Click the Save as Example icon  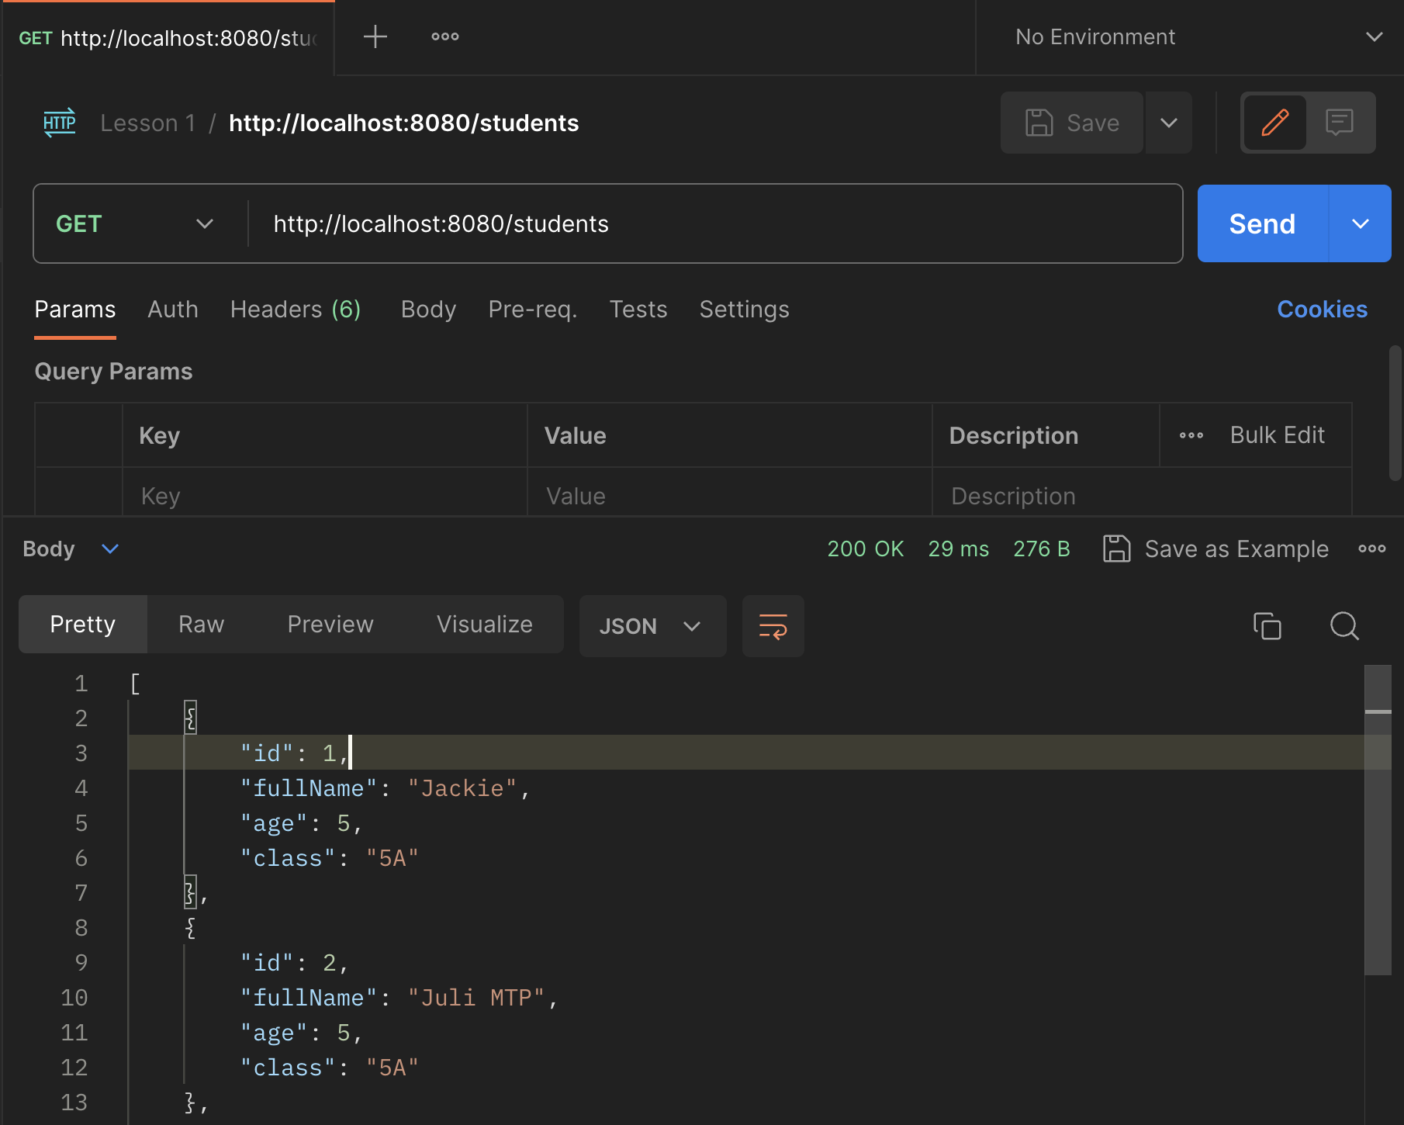pyautogui.click(x=1116, y=549)
